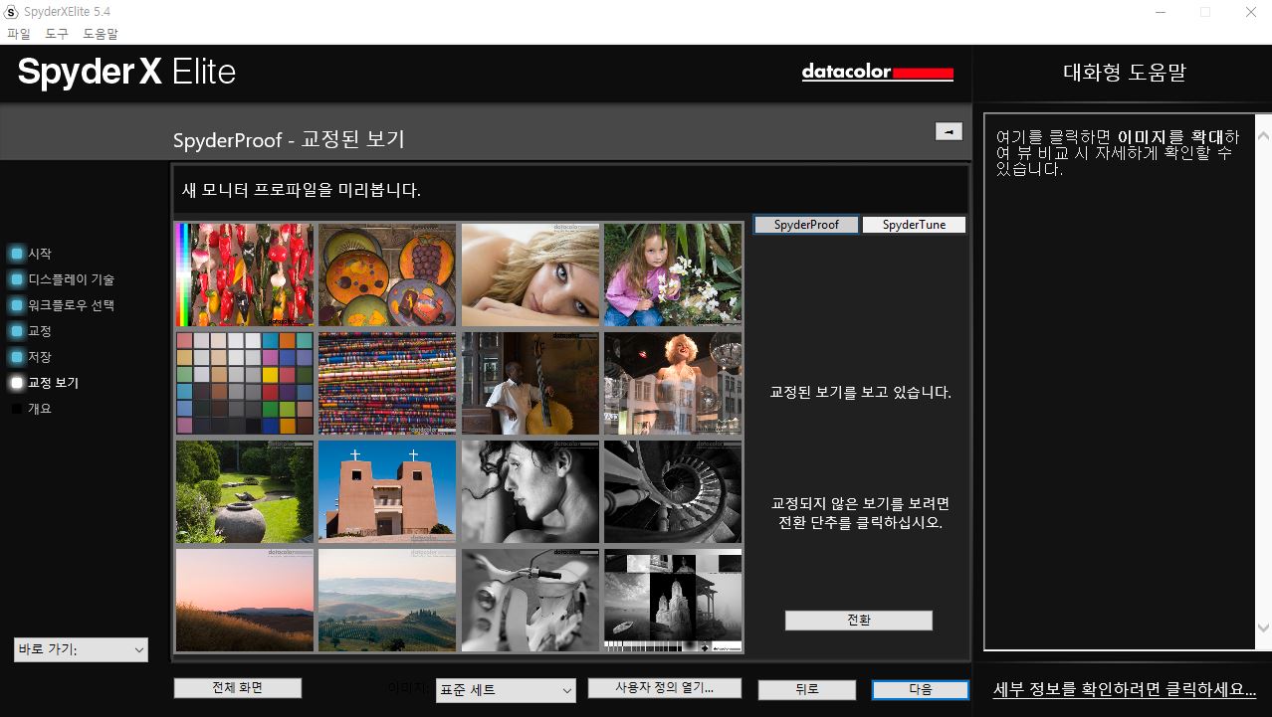The height and width of the screenshot is (717, 1272).
Task: Click the help panel scroll up arrow
Action: coord(1263,134)
